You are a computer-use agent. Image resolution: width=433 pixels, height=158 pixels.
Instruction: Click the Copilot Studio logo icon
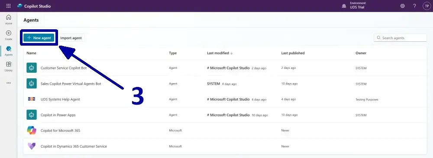[x=19, y=6]
